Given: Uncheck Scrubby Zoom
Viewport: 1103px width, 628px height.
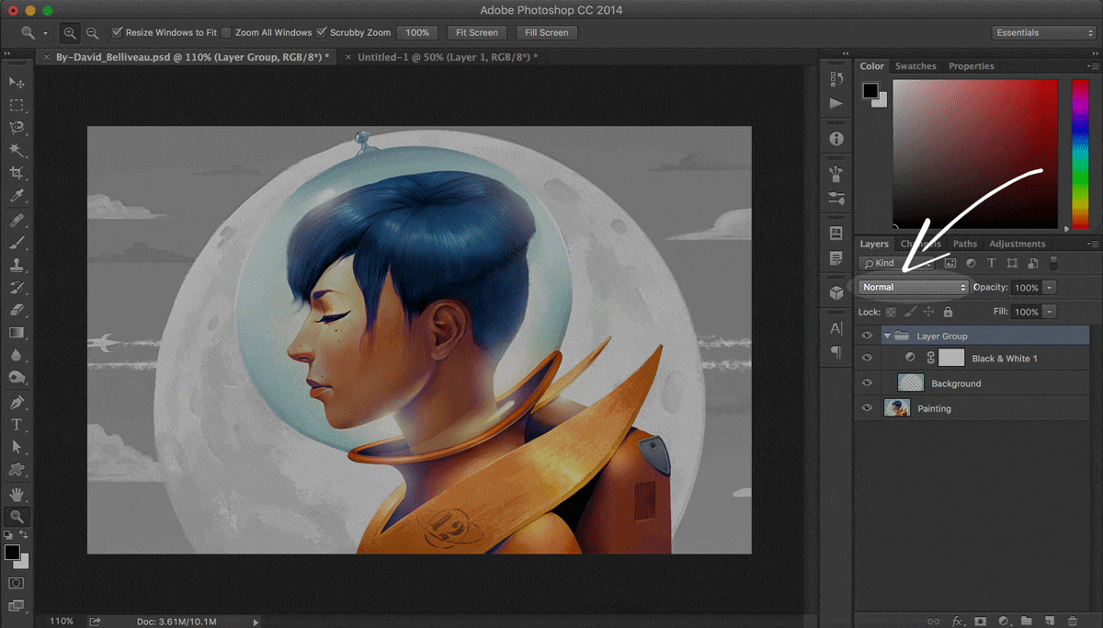Looking at the screenshot, I should (x=322, y=32).
